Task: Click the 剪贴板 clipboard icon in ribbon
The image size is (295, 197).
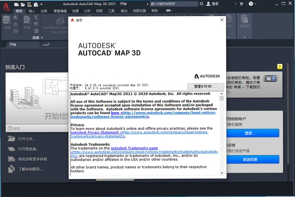Action: tap(244, 19)
